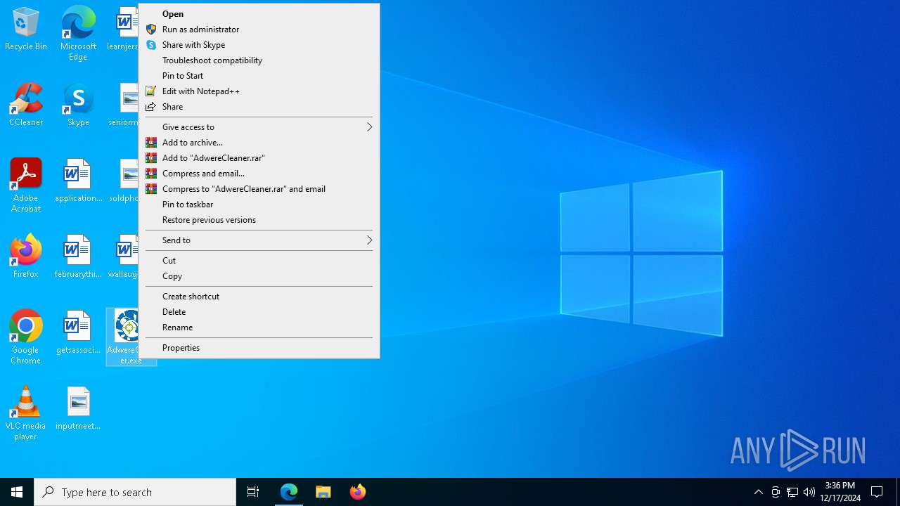Select the CCleaner desktop icon

click(x=26, y=105)
